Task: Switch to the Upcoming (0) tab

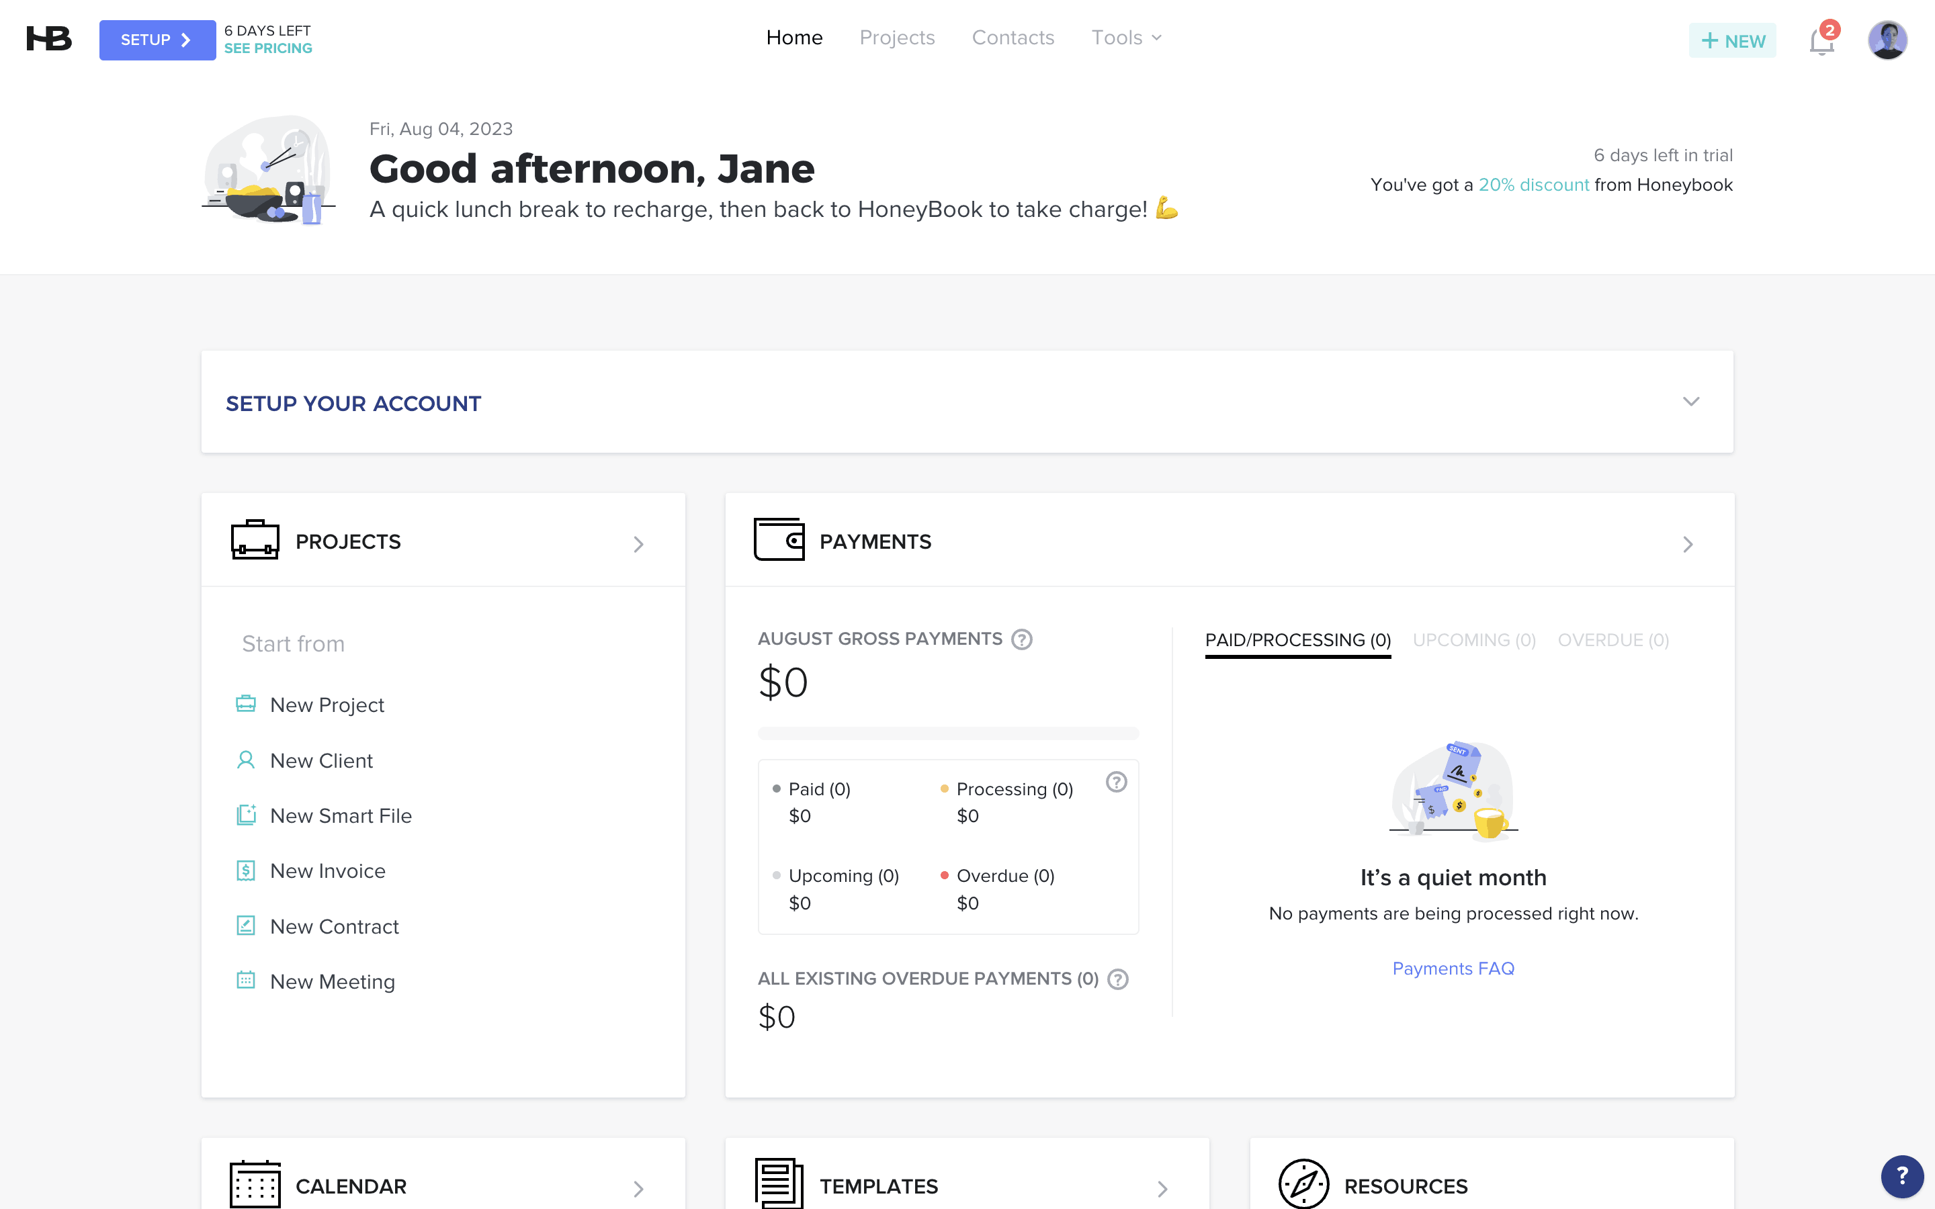Action: click(x=1473, y=641)
